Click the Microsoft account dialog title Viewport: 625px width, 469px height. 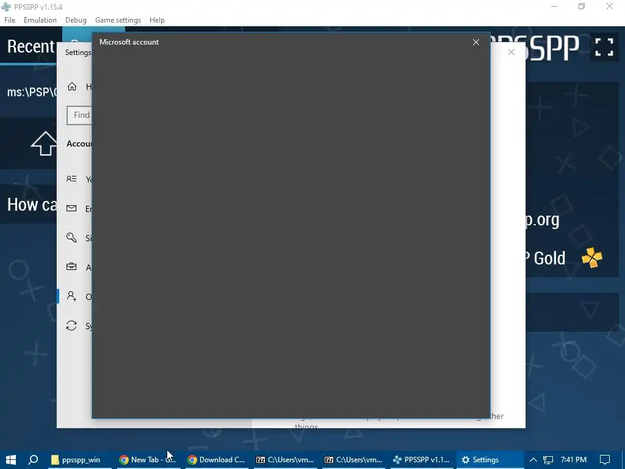point(129,42)
